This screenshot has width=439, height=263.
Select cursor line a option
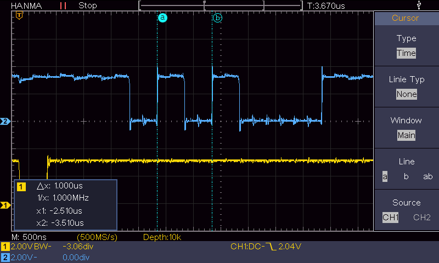[x=385, y=176]
